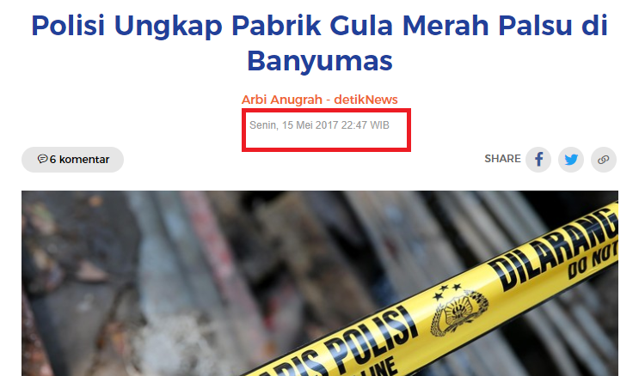Click the three stars above the police emblem

(x=447, y=291)
